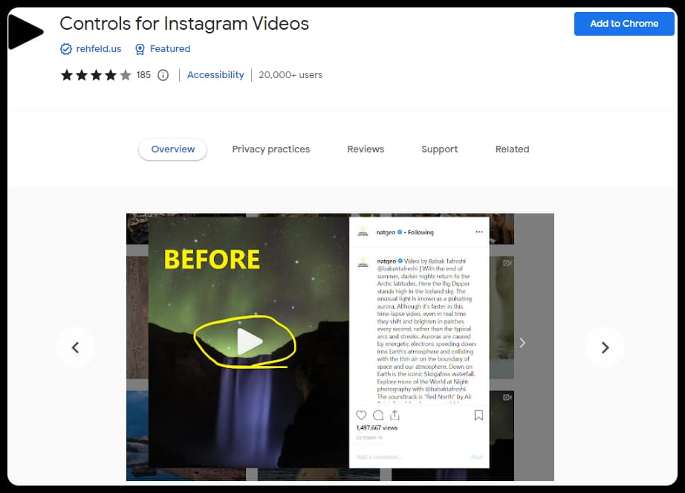The width and height of the screenshot is (685, 493).
Task: Click the share upload icon in screenshot
Action: coord(395,415)
